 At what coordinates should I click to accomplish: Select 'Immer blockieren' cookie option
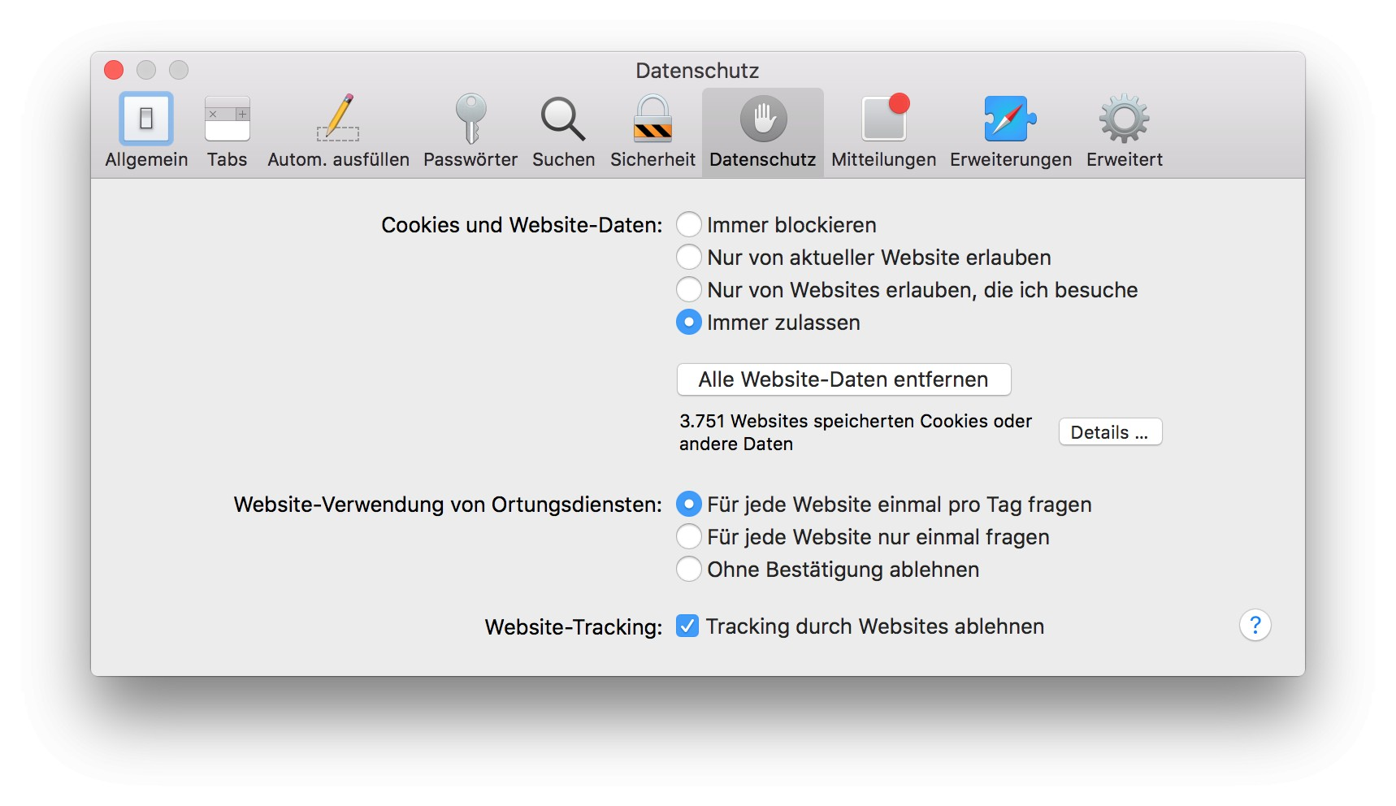689,225
